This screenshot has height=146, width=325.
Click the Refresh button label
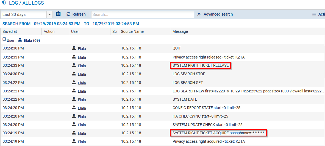79,14
